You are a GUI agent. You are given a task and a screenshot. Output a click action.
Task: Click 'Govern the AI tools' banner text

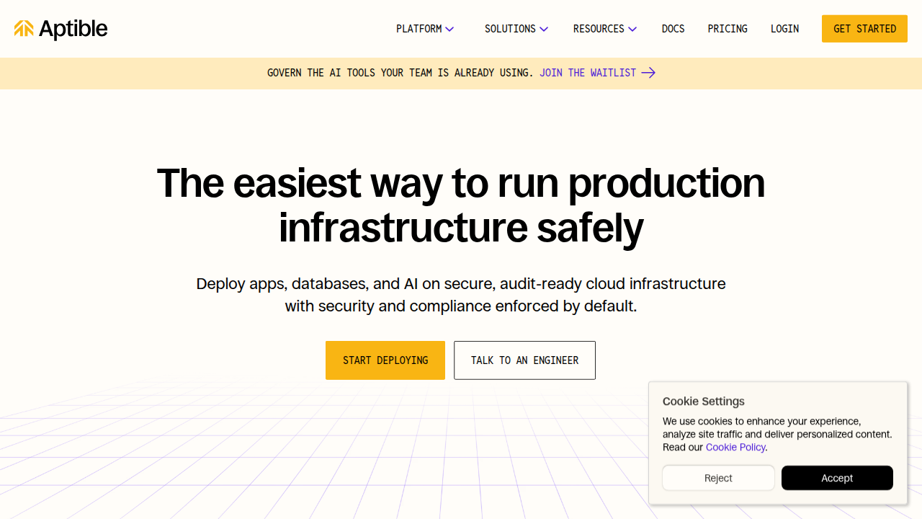click(x=400, y=73)
